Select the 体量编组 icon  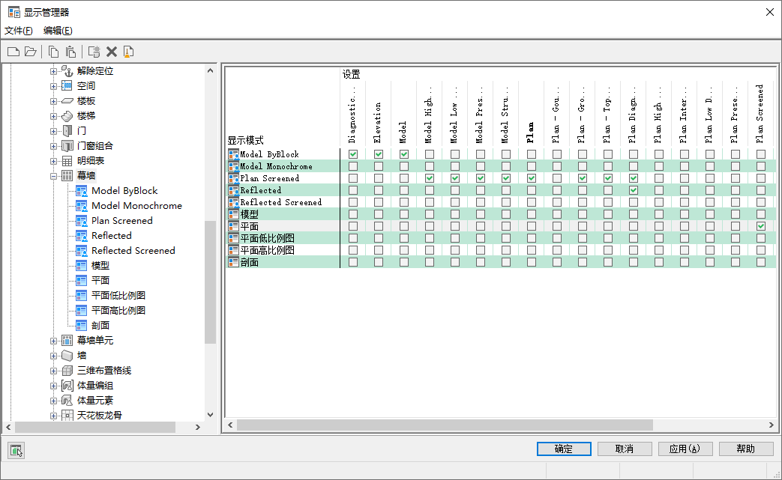click(x=67, y=386)
